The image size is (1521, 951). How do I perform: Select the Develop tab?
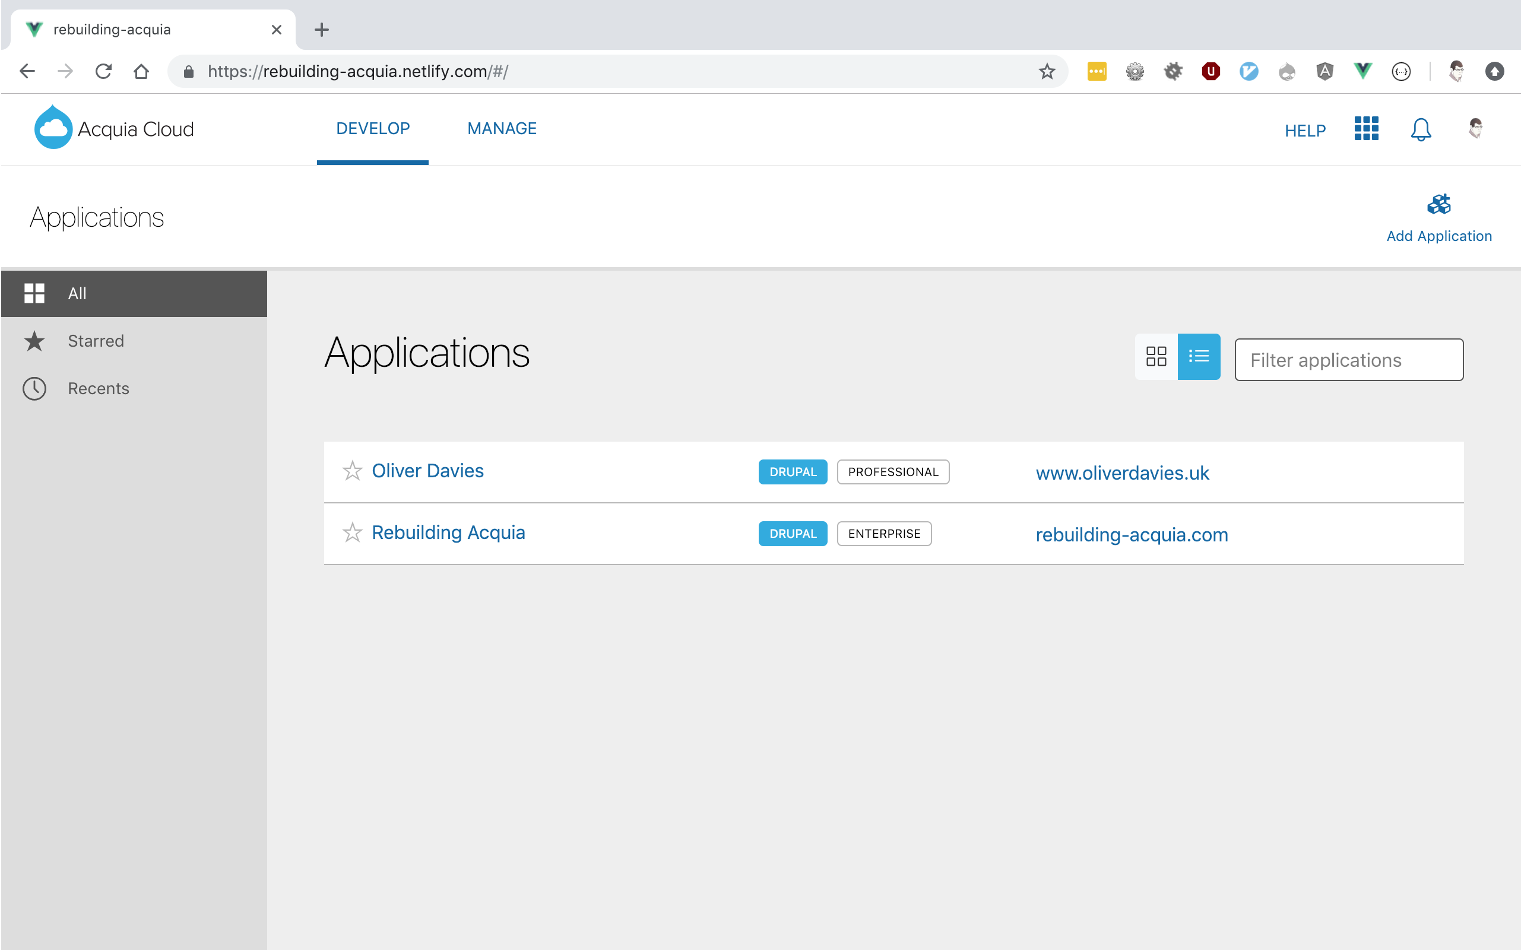coord(372,129)
